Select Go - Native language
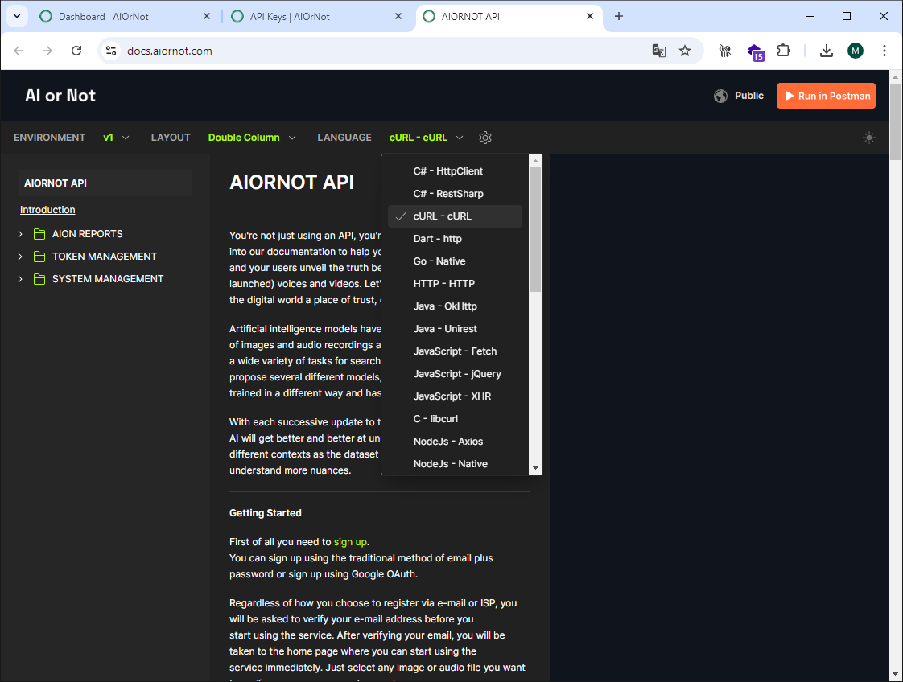The width and height of the screenshot is (903, 682). [x=455, y=261]
